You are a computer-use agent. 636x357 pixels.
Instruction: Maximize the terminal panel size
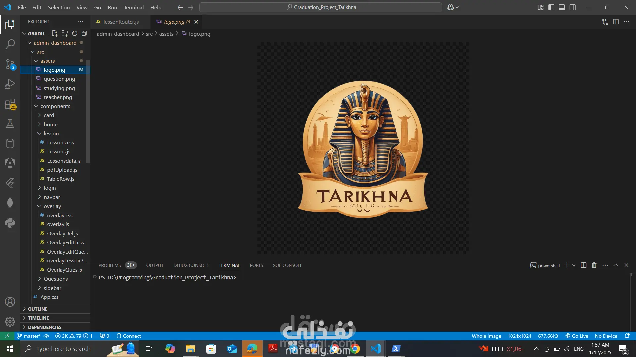[616, 265]
